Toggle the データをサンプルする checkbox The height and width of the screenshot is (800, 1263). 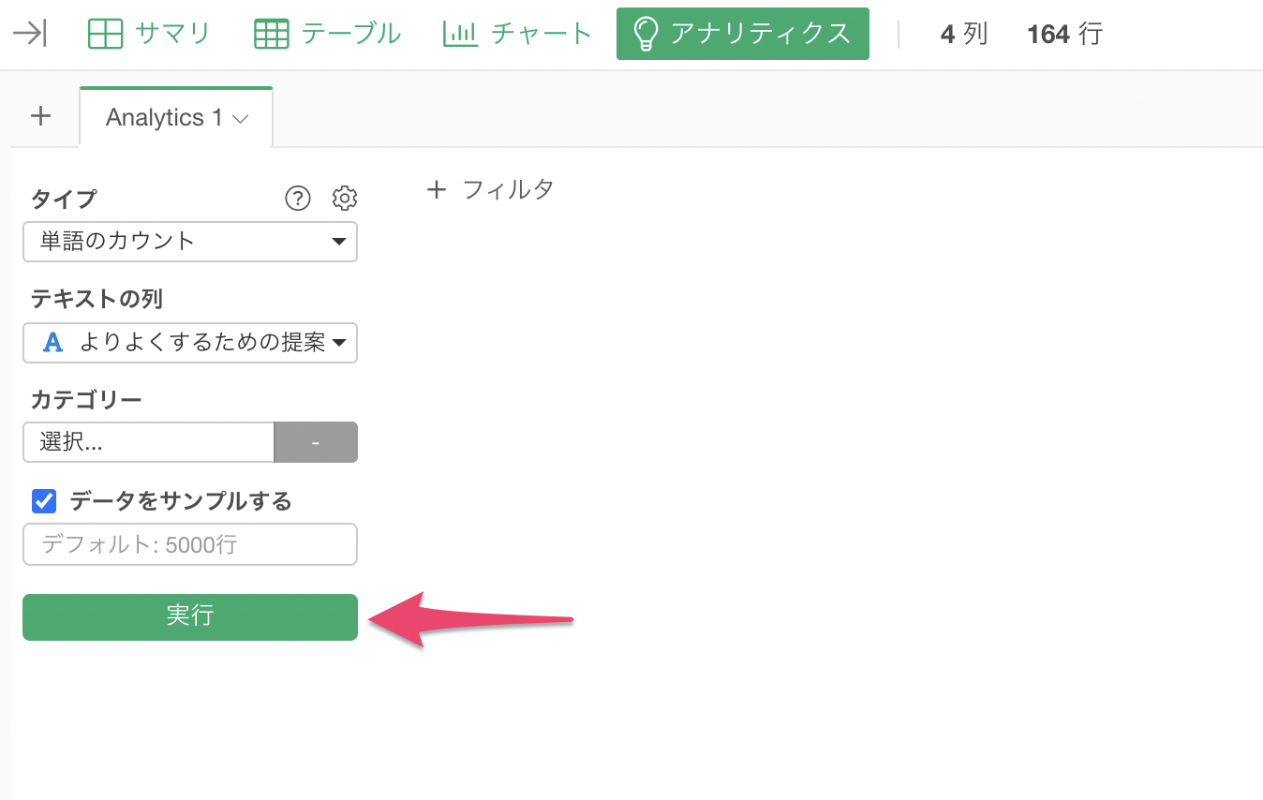click(x=44, y=501)
